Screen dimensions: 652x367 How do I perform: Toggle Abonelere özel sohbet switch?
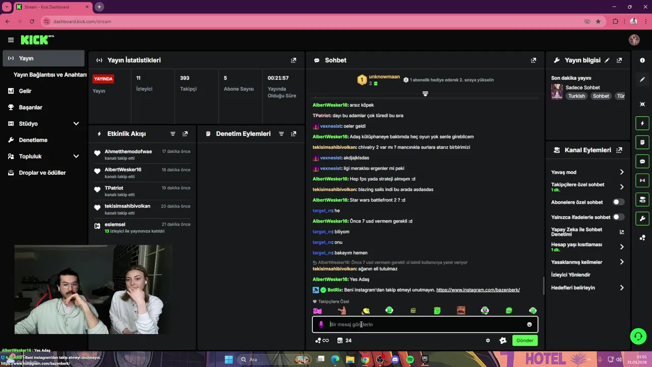618,202
